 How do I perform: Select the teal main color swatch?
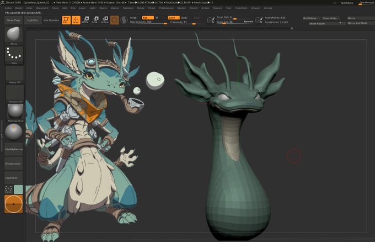[x=18, y=190]
